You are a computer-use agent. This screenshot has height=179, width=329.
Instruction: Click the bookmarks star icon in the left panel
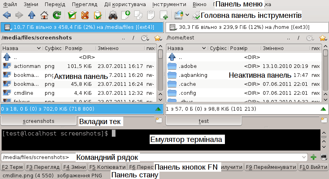pos(158,38)
